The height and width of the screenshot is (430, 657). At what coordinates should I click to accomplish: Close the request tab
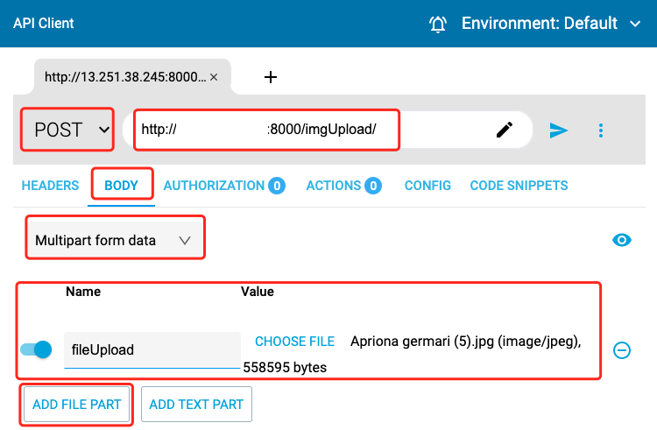[x=214, y=77]
